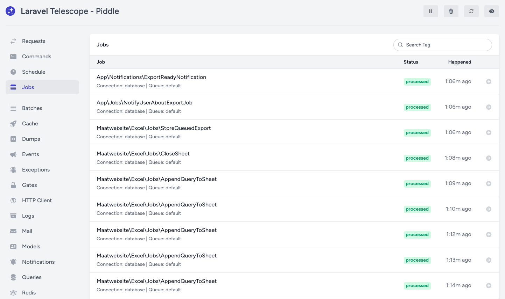
Task: Click the Logs archive icon
Action: [13, 216]
